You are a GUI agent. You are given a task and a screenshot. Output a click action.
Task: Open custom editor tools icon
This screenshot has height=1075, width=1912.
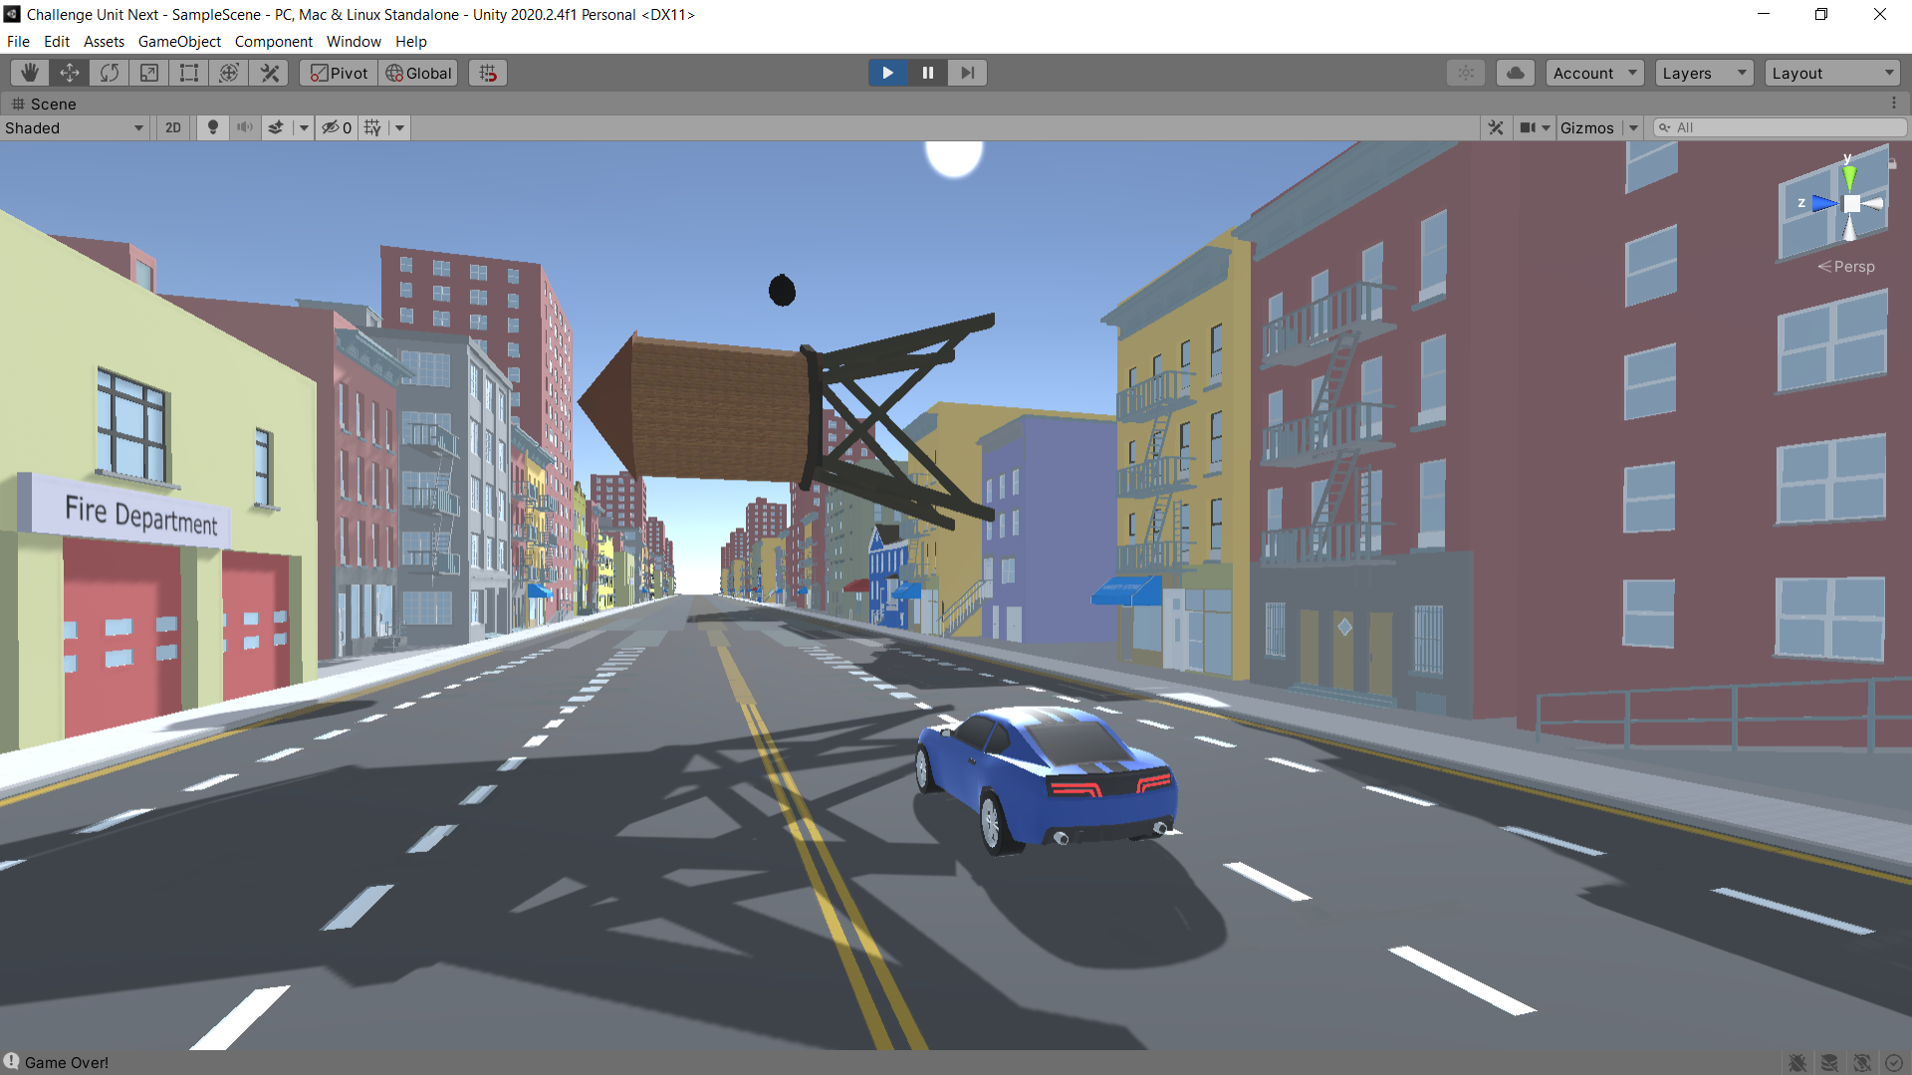pos(269,73)
